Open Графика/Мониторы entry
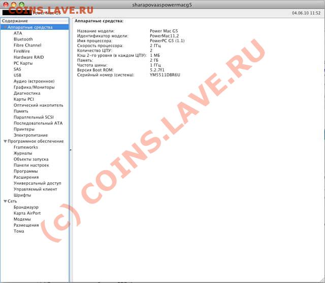The width and height of the screenshot is (325, 283). [34, 87]
